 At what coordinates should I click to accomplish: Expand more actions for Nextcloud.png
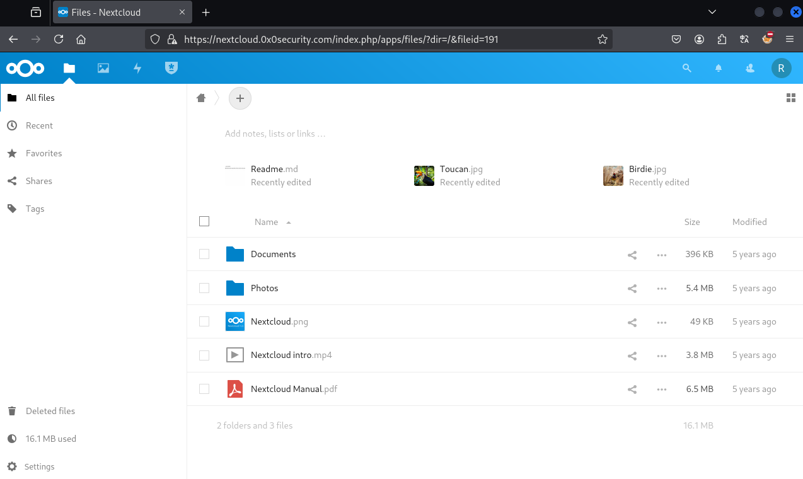(x=662, y=322)
